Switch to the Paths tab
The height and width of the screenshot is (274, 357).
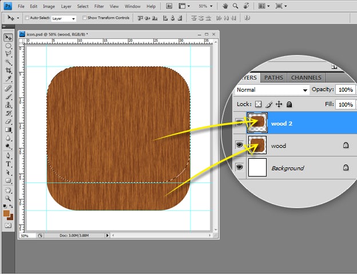point(273,78)
